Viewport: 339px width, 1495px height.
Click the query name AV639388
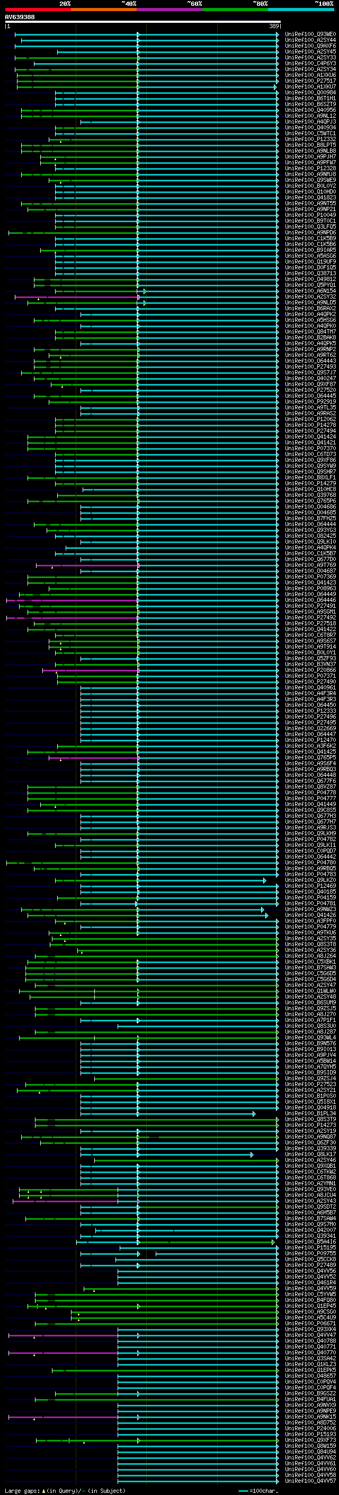pyautogui.click(x=20, y=18)
